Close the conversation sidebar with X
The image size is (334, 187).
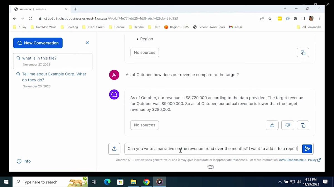[87, 43]
